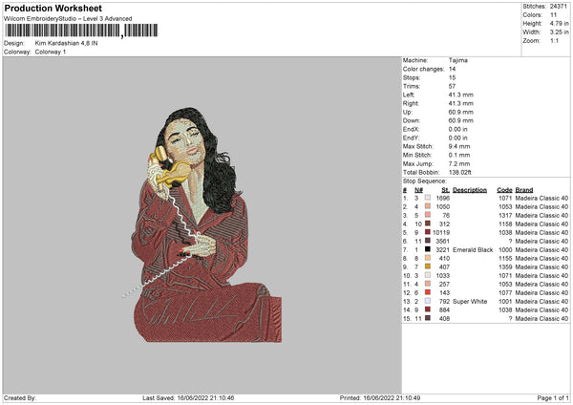This screenshot has width=573, height=405.
Task: Click the pink swatch in stop row 3
Action: [x=428, y=215]
